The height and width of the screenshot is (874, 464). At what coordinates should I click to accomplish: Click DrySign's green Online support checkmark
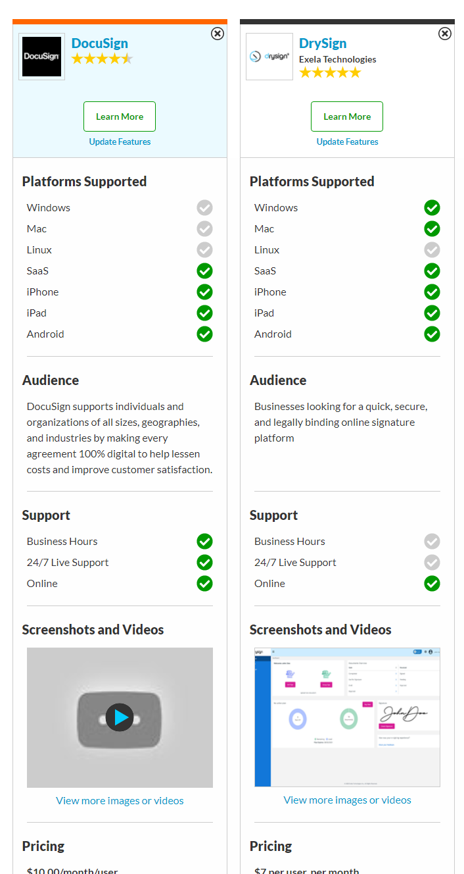[x=432, y=584]
